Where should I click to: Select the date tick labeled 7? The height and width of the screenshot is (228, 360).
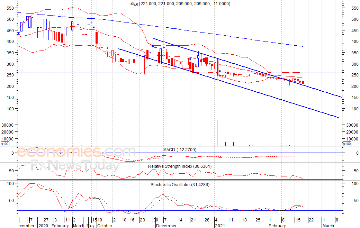click(x=165, y=220)
